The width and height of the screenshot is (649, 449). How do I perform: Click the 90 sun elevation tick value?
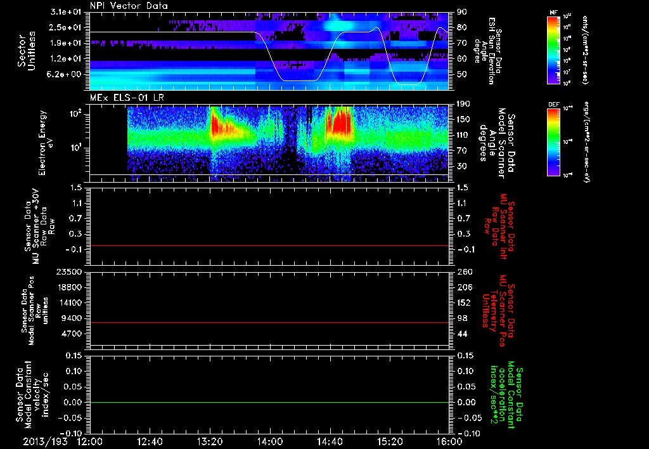click(x=461, y=12)
